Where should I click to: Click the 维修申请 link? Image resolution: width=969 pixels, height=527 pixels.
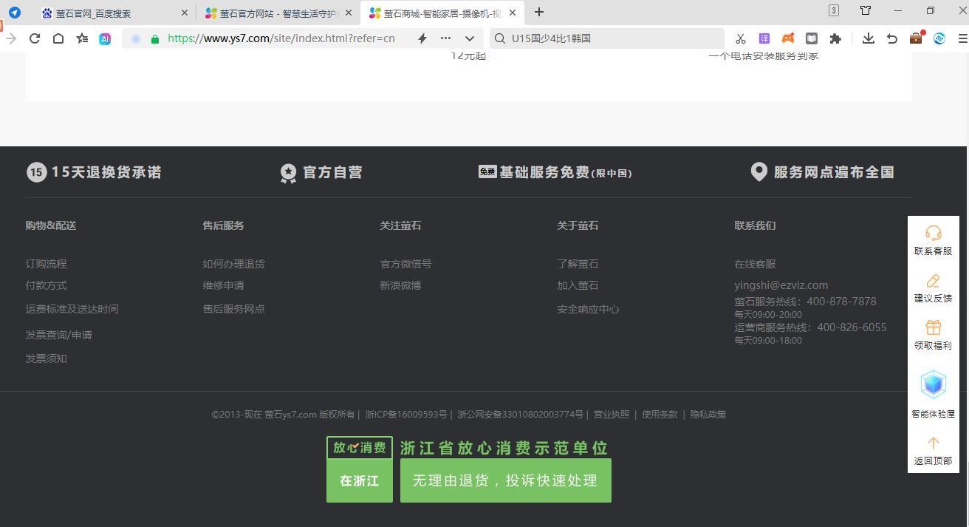point(223,285)
